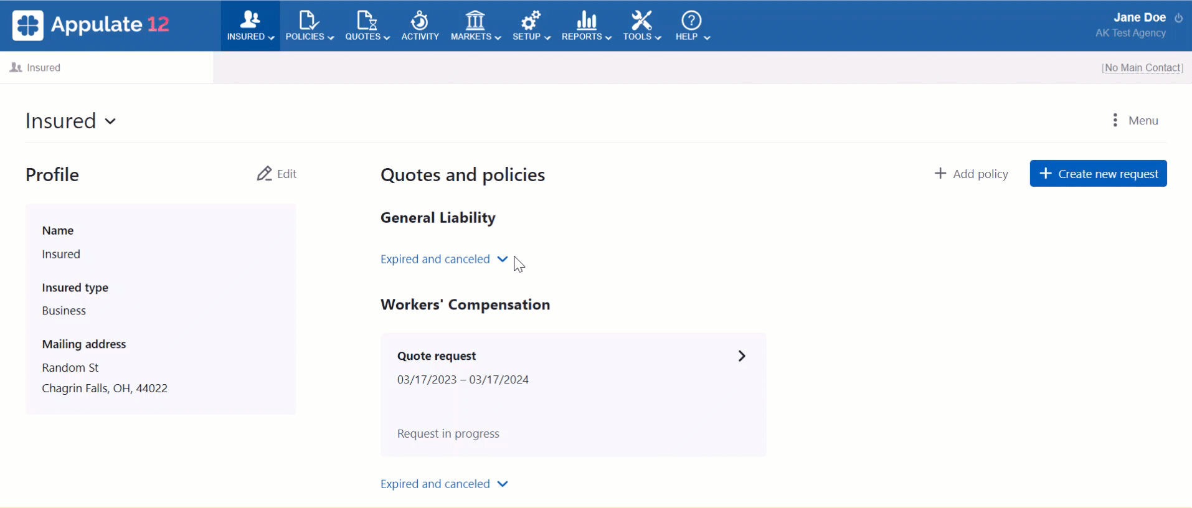1192x508 pixels.
Task: Click the Insured breadcrumb text
Action: pyautogui.click(x=44, y=67)
